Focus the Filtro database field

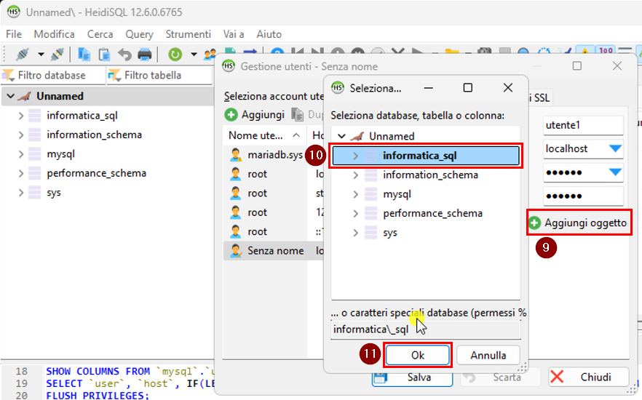(53, 75)
